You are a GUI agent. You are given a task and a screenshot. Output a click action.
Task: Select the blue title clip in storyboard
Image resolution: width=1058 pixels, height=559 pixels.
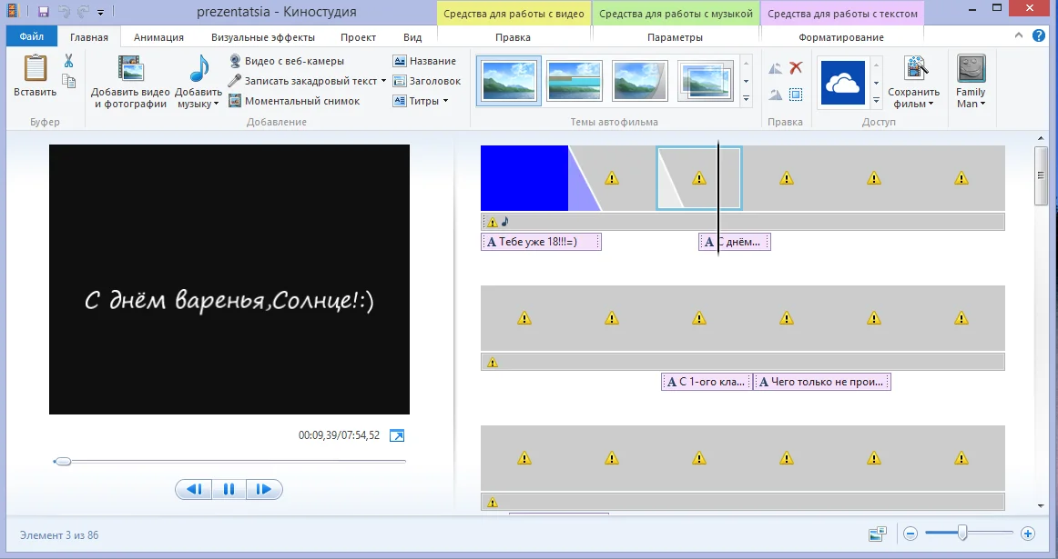click(x=524, y=178)
